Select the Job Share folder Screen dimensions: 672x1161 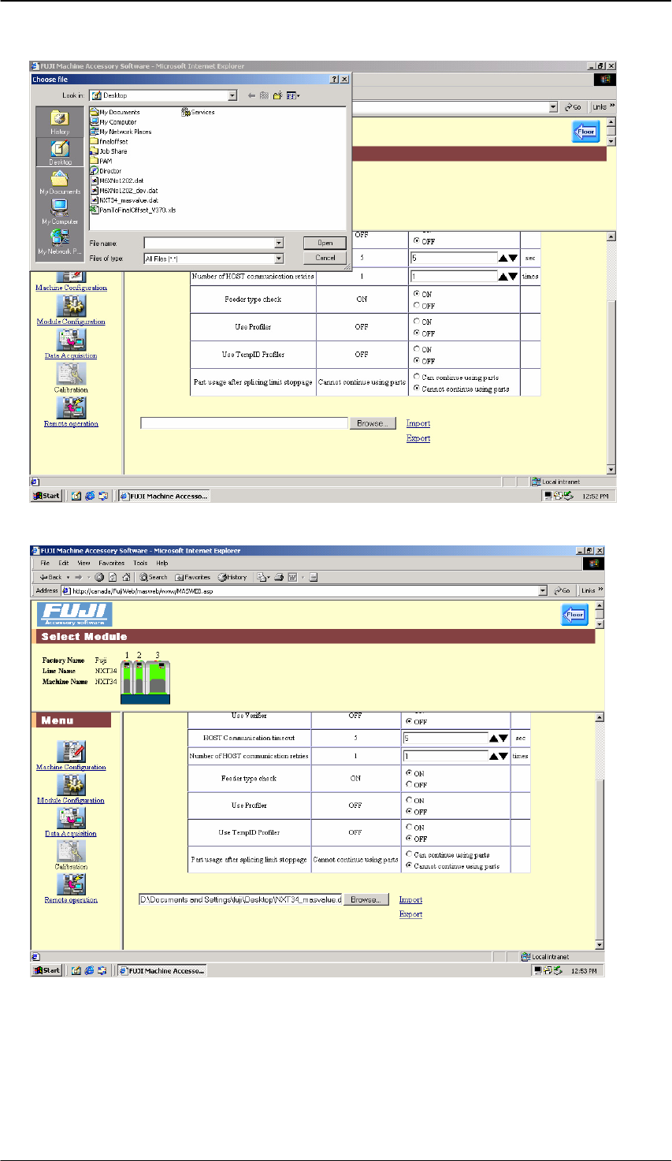pos(109,151)
